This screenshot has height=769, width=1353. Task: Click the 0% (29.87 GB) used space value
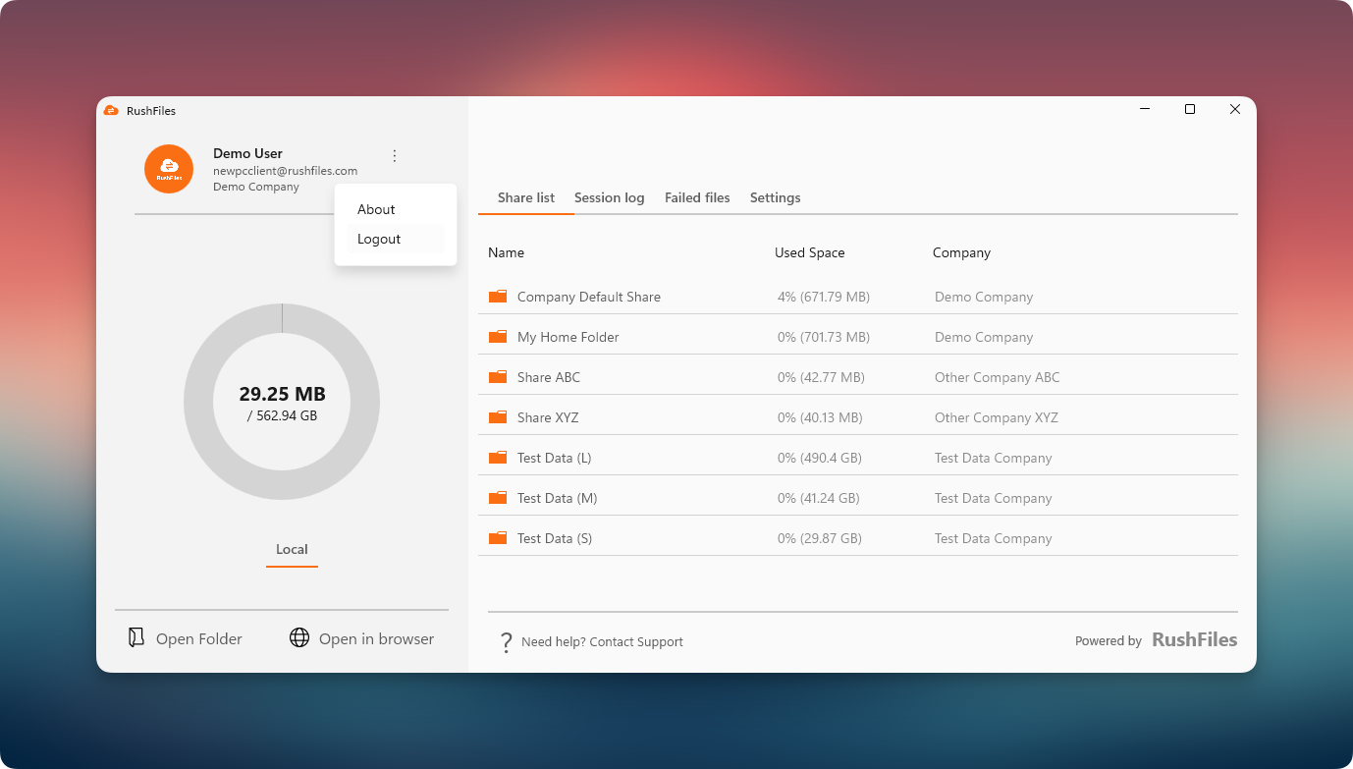point(820,538)
